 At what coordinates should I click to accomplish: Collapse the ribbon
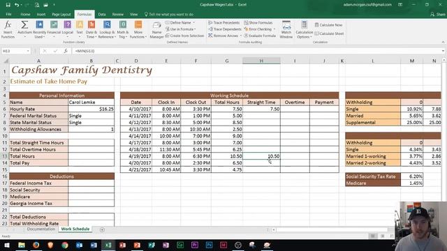click(443, 42)
